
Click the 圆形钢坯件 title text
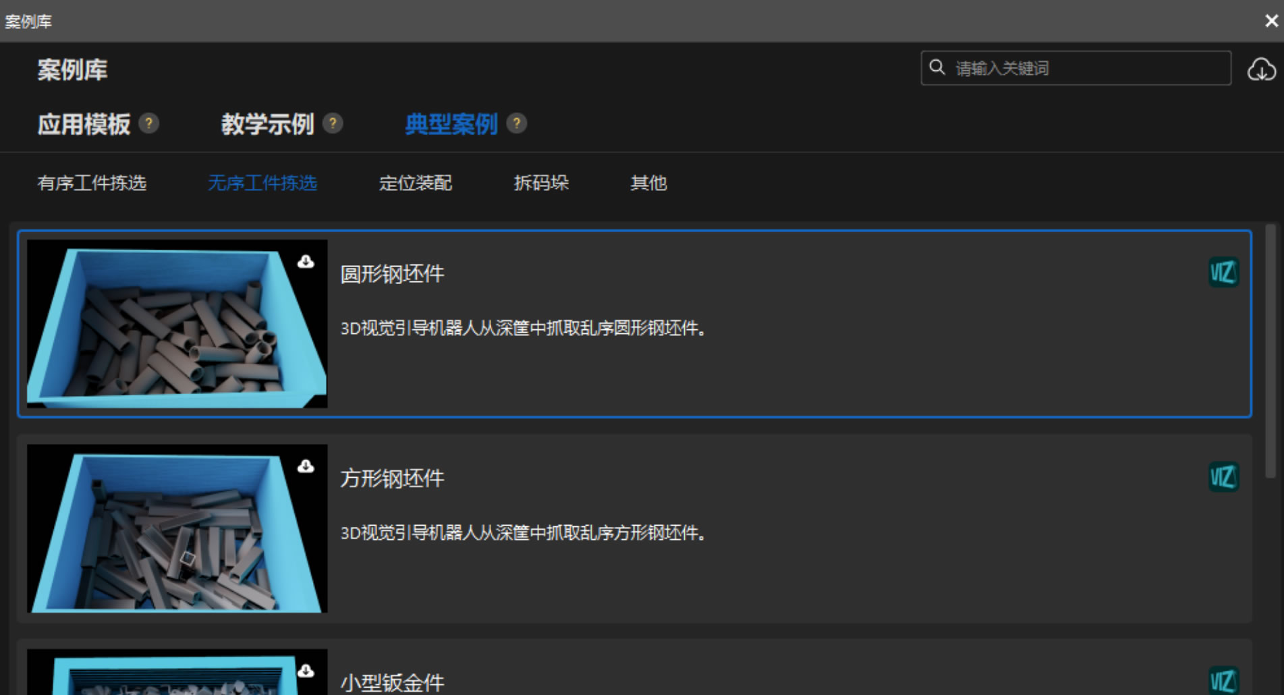click(392, 274)
